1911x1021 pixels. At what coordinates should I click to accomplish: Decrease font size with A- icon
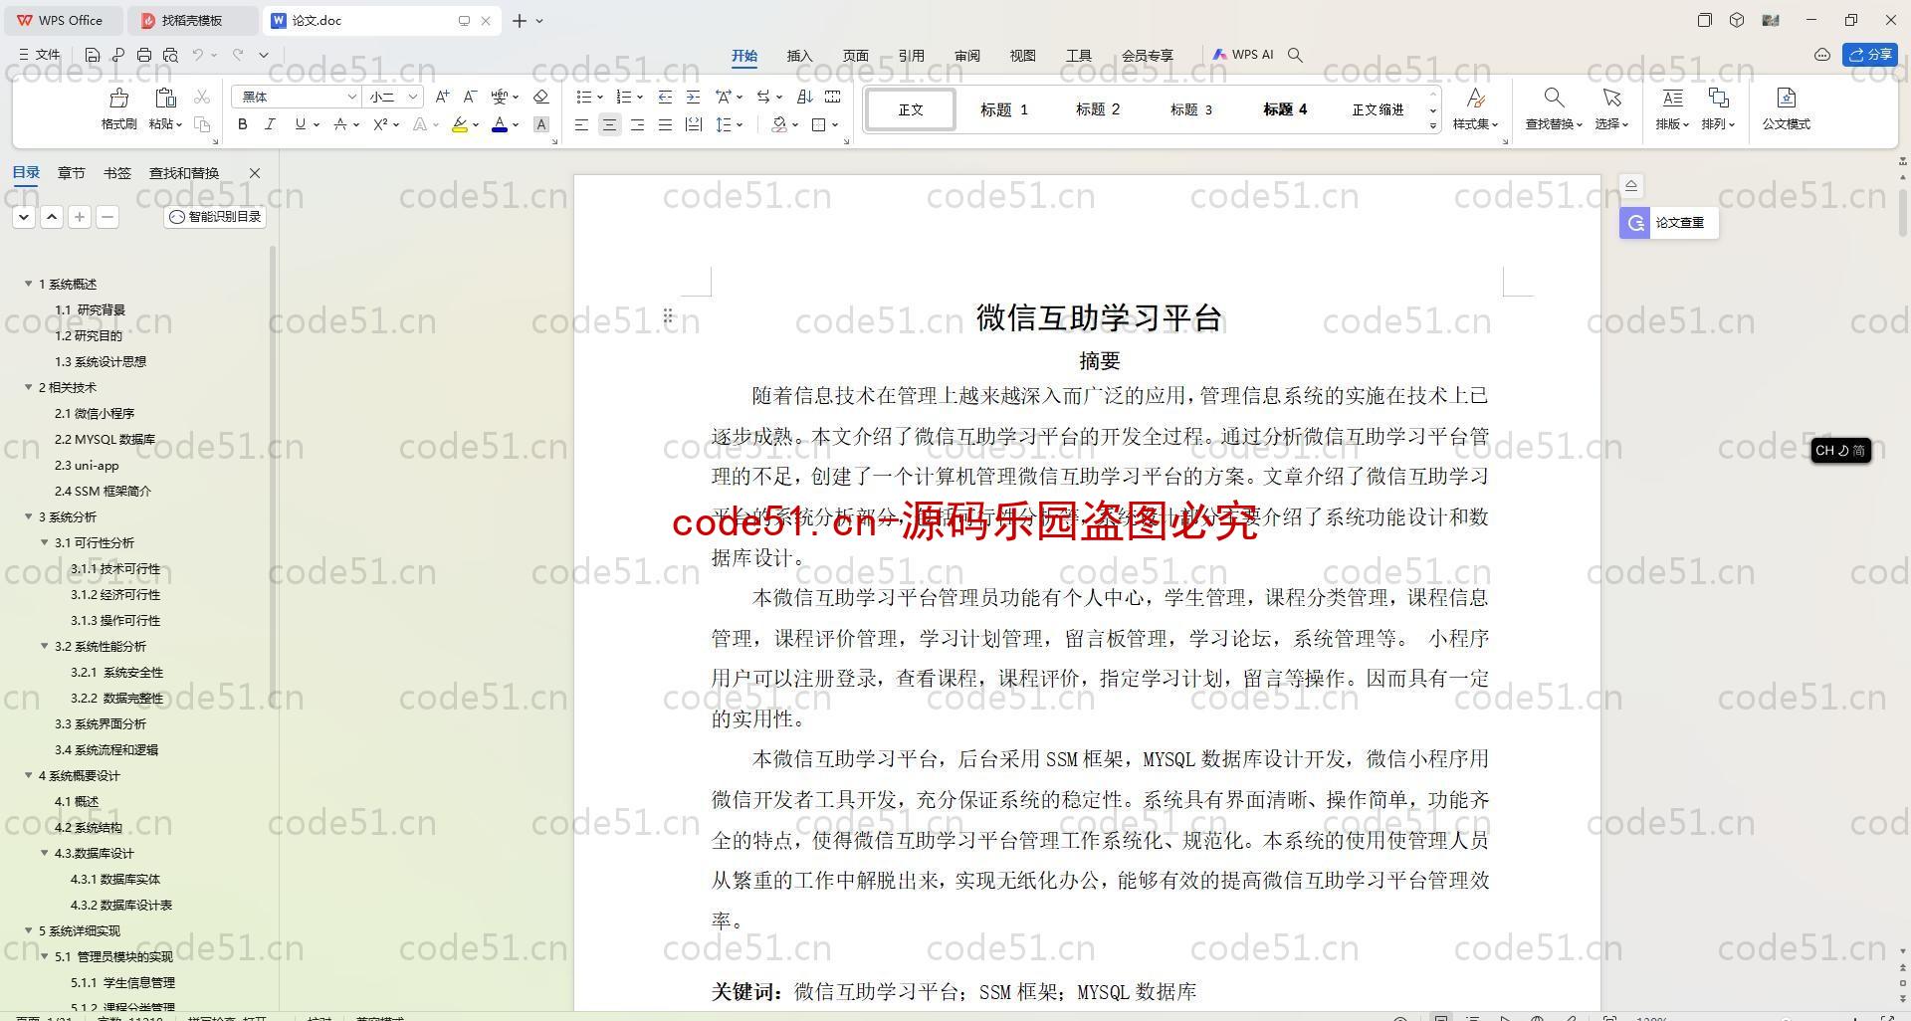(x=470, y=97)
